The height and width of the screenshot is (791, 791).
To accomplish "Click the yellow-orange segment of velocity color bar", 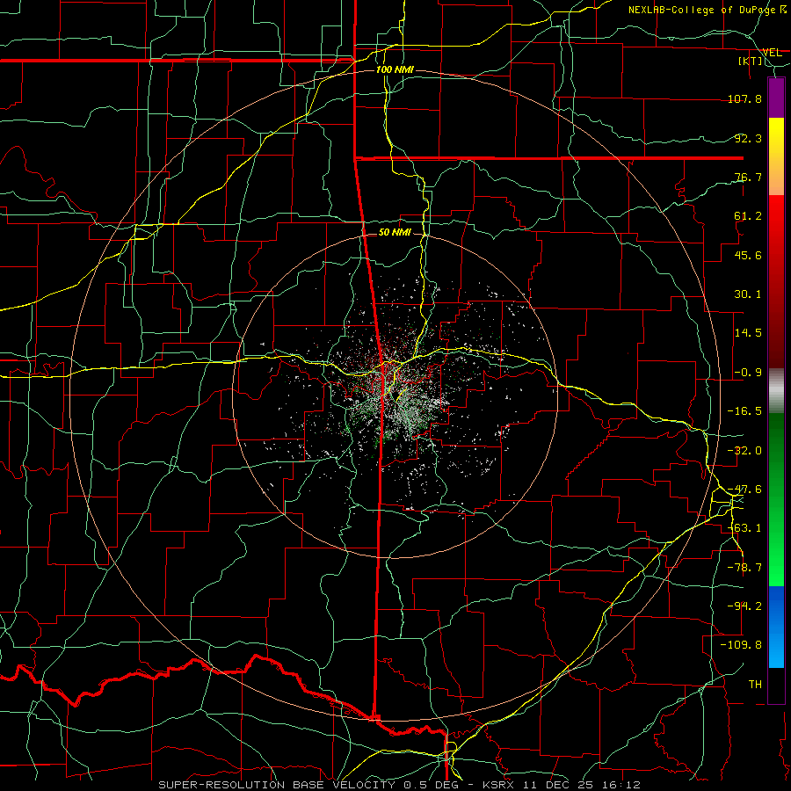I will tap(776, 156).
